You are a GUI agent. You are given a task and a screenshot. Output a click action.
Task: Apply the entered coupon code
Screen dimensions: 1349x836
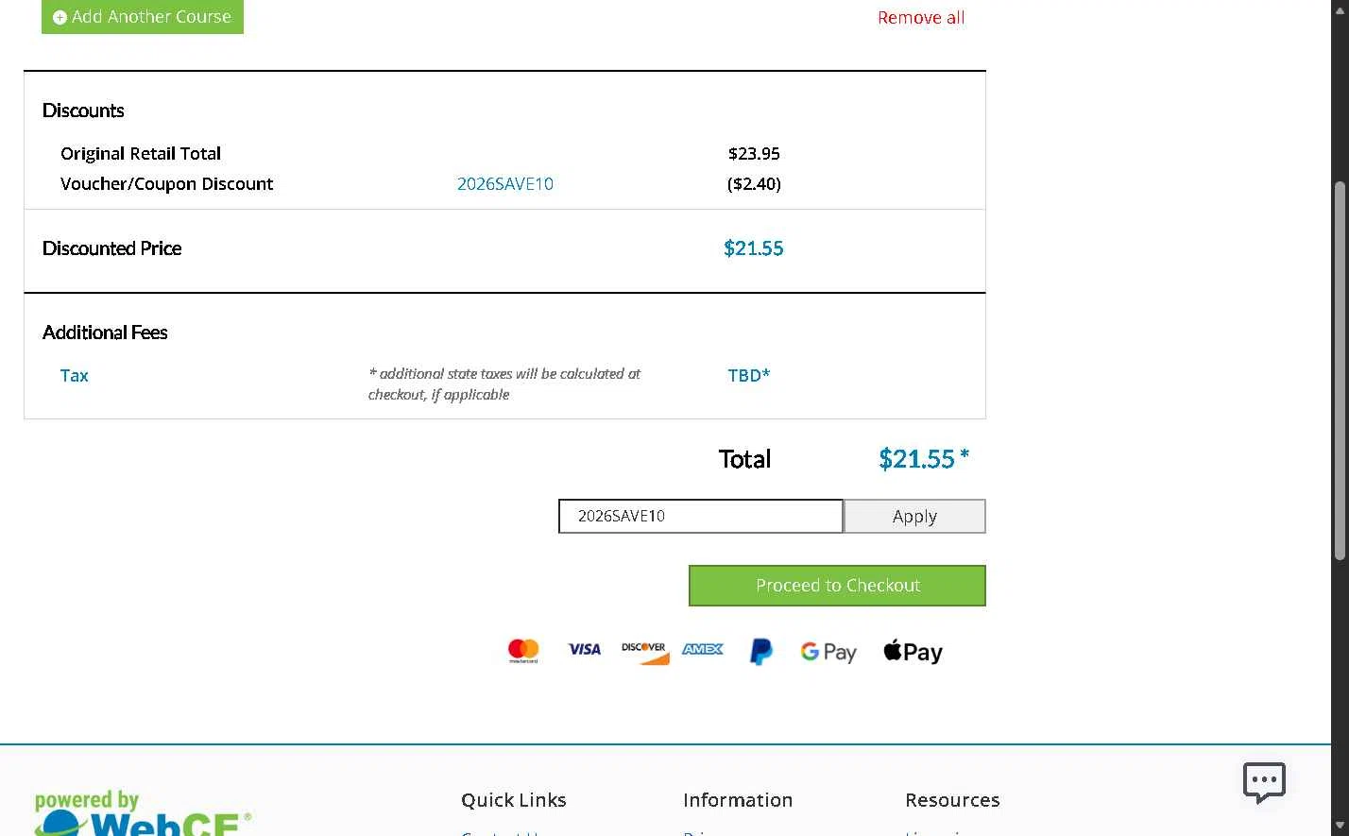tap(914, 517)
